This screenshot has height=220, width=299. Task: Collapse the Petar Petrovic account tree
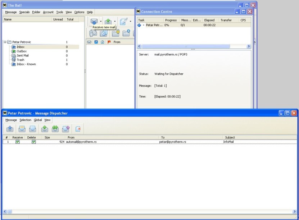(5, 42)
